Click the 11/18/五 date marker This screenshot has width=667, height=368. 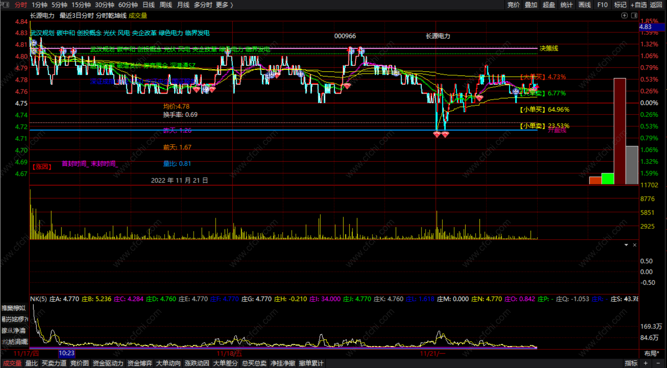pos(229,353)
